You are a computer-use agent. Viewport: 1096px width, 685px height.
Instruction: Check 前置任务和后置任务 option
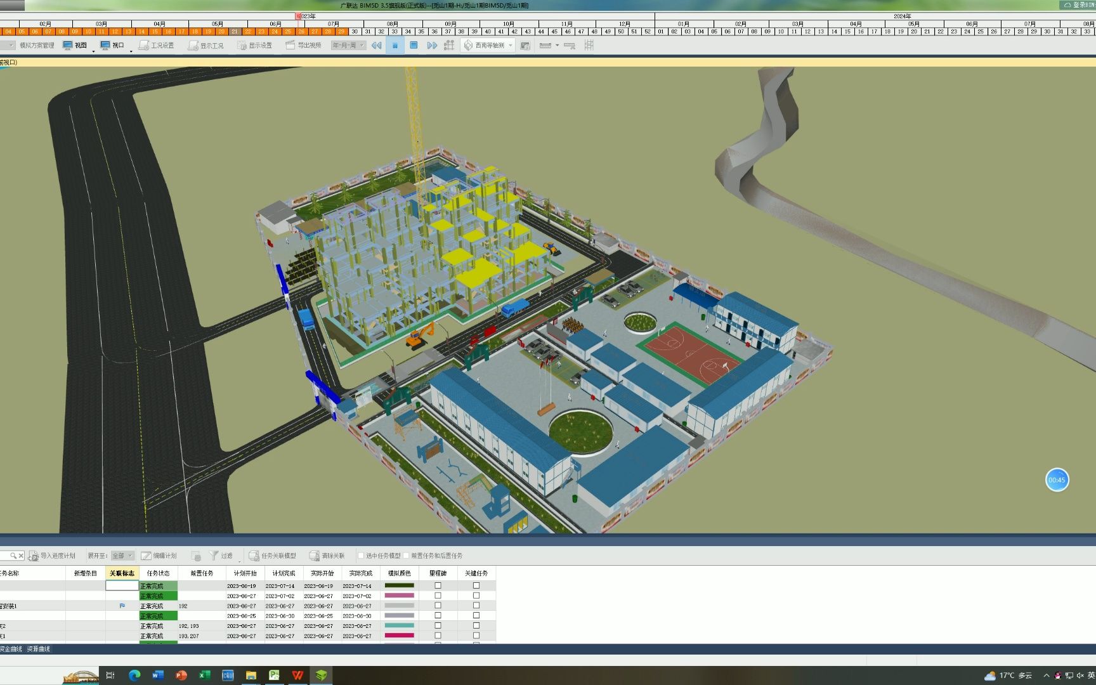tap(405, 555)
